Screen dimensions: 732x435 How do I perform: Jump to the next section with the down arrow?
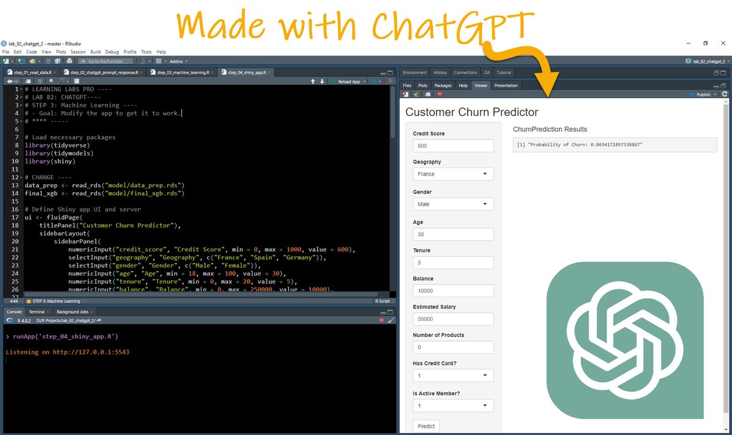(322, 81)
